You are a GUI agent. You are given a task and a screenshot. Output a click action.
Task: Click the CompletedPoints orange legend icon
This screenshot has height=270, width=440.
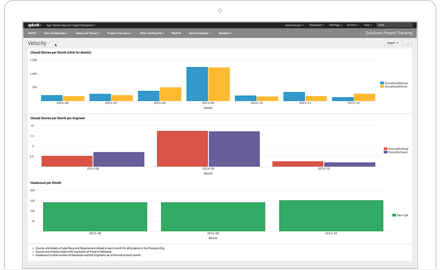pyautogui.click(x=382, y=86)
